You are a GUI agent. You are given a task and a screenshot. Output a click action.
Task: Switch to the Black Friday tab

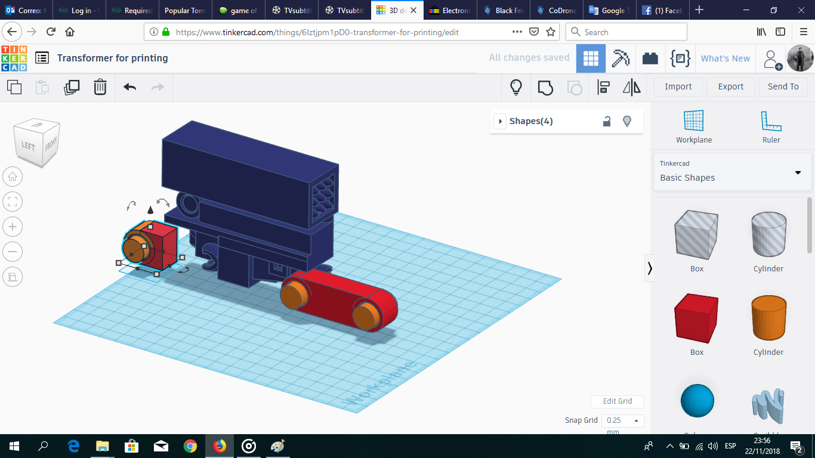tap(504, 10)
